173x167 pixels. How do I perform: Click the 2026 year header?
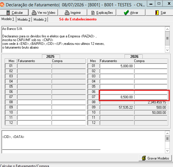coord(133,56)
